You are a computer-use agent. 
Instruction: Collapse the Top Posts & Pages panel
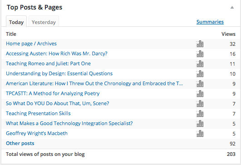tap(232, 7)
